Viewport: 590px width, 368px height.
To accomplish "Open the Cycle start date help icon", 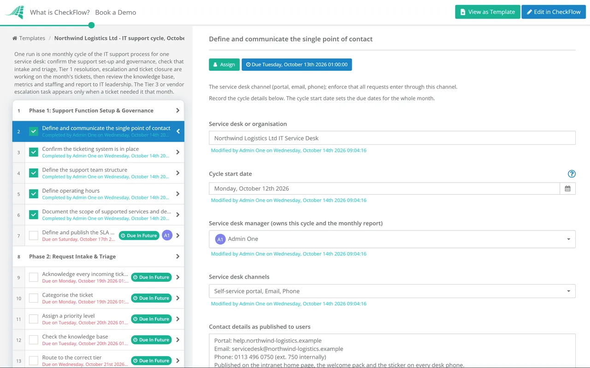I will pos(572,174).
